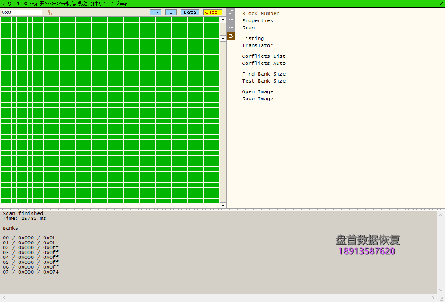Select bank row "04 / 0x000 / 0x0ff"

click(x=31, y=257)
